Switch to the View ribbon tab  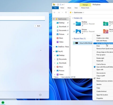[x=76, y=8]
